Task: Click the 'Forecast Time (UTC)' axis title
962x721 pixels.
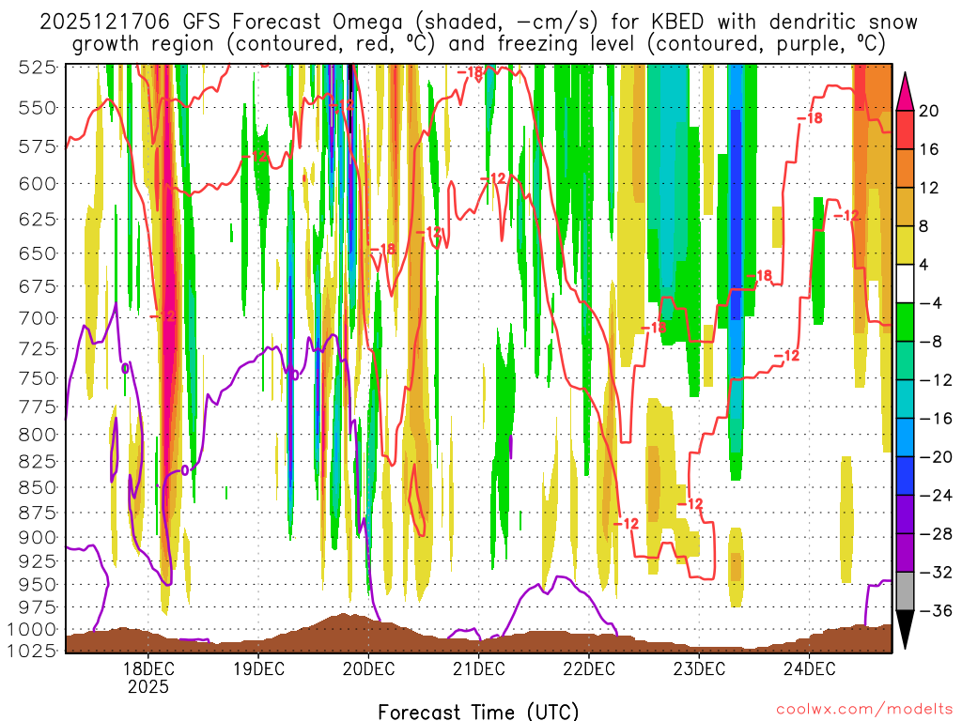Action: [x=478, y=712]
